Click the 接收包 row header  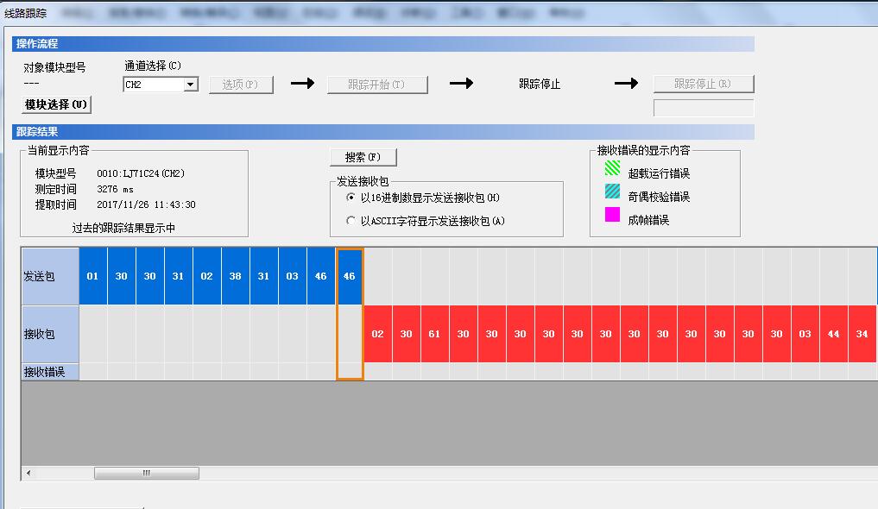50,334
